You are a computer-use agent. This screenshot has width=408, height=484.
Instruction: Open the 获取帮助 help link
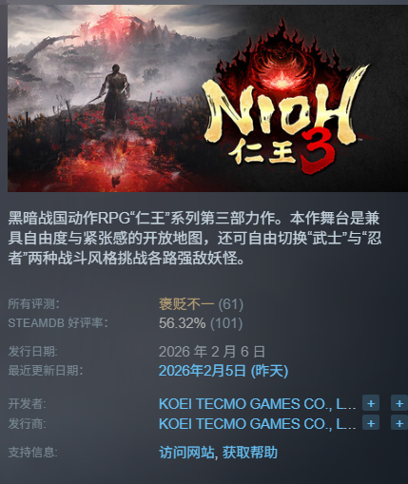pos(250,453)
